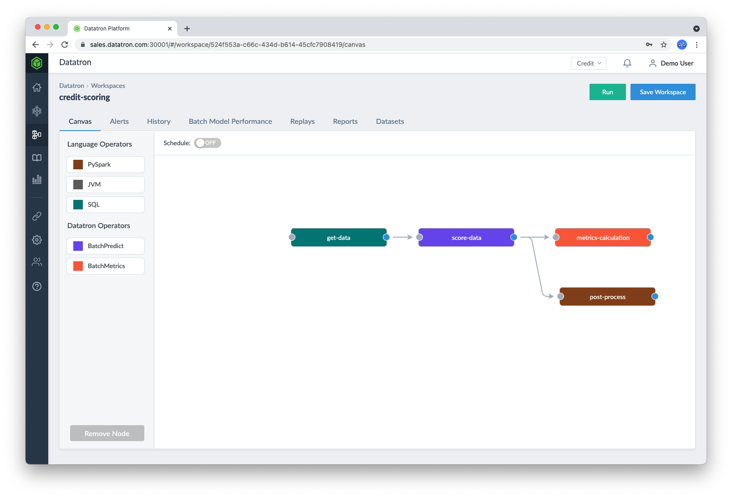The image size is (732, 498).
Task: Open the Batch Model Performance tab
Action: coord(230,122)
